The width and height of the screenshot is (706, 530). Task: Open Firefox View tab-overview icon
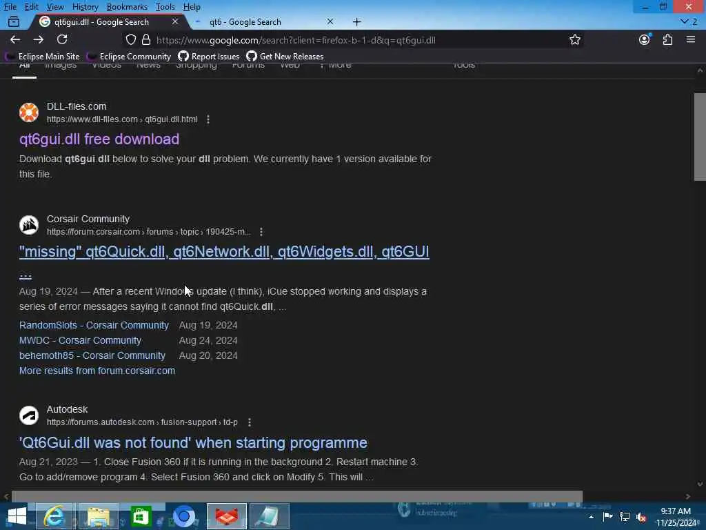click(x=14, y=21)
